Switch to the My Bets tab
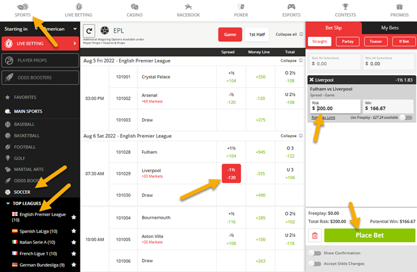 390,27
